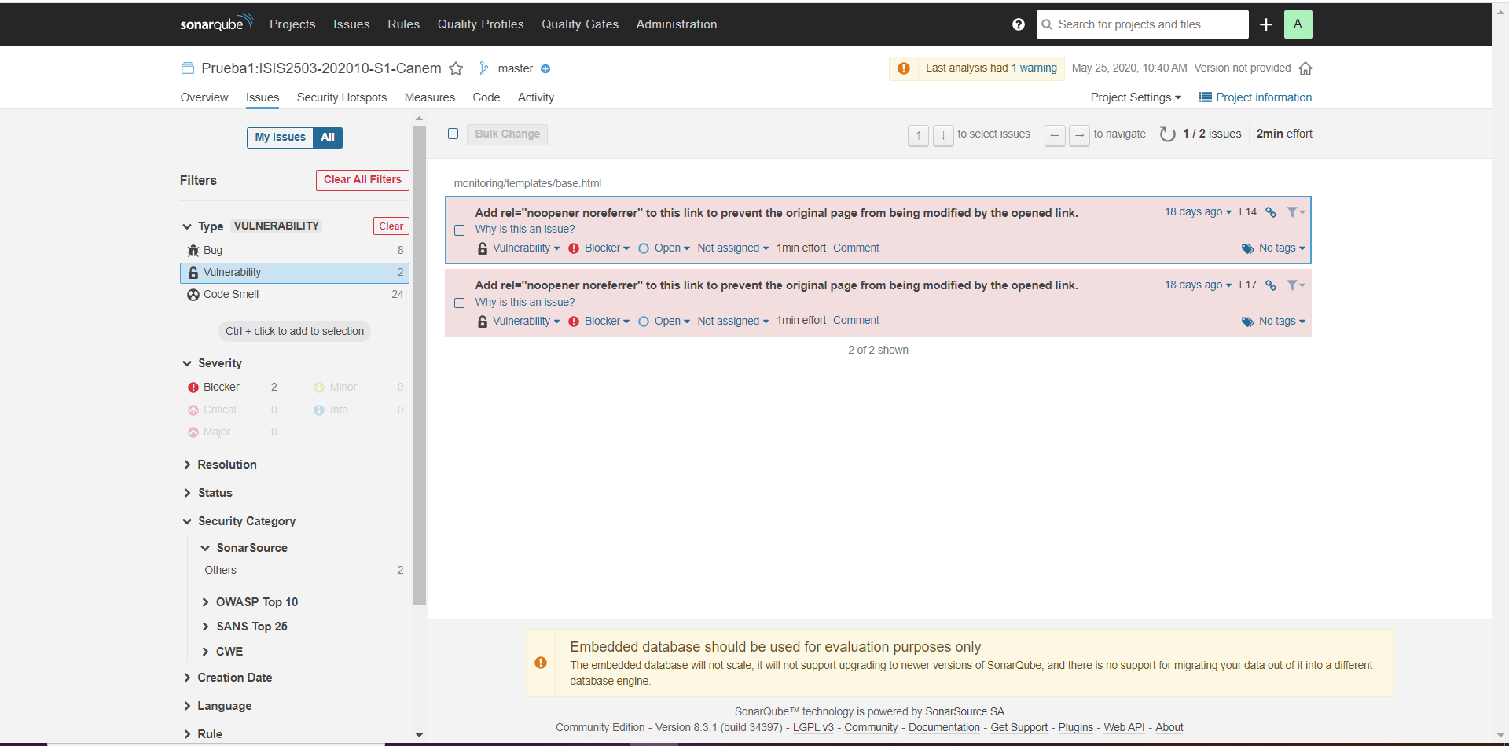Screen dimensions: 1509x746
Task: Click the project home icon
Action: point(1305,68)
